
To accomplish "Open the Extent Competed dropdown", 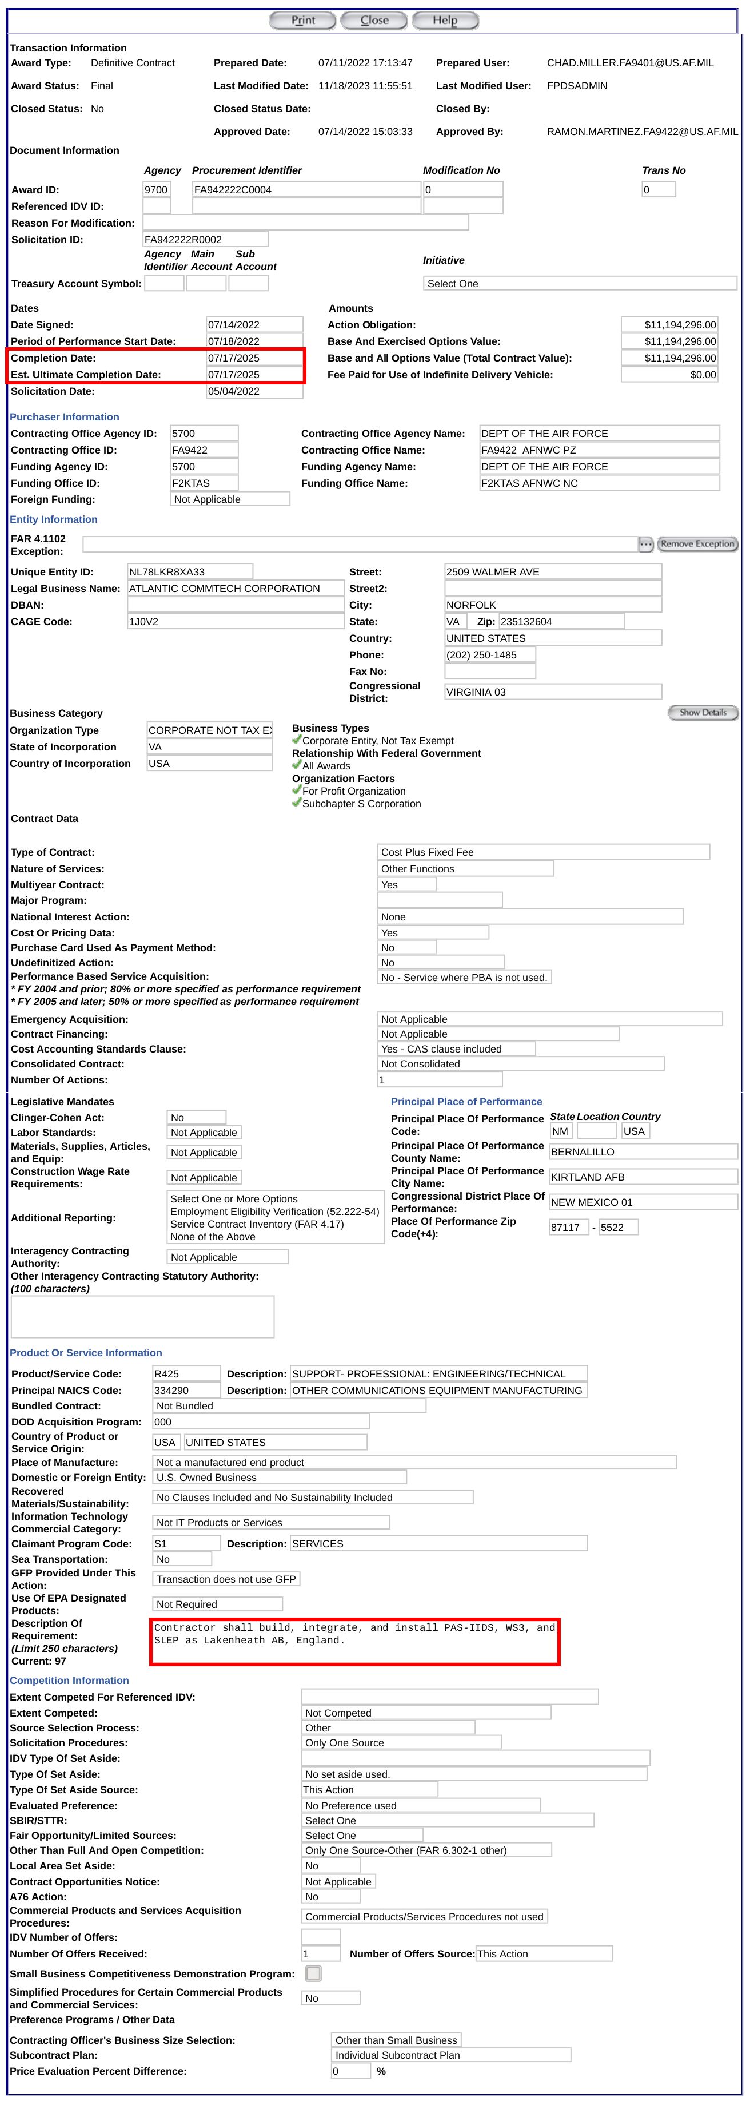I will [x=426, y=1713].
